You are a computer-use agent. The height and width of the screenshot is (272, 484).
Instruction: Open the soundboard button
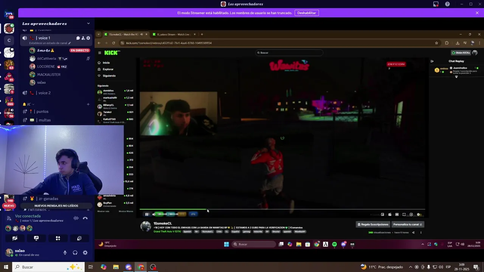[79, 238]
